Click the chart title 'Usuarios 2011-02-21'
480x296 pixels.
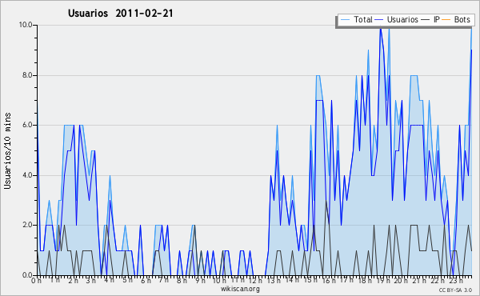[x=121, y=13]
